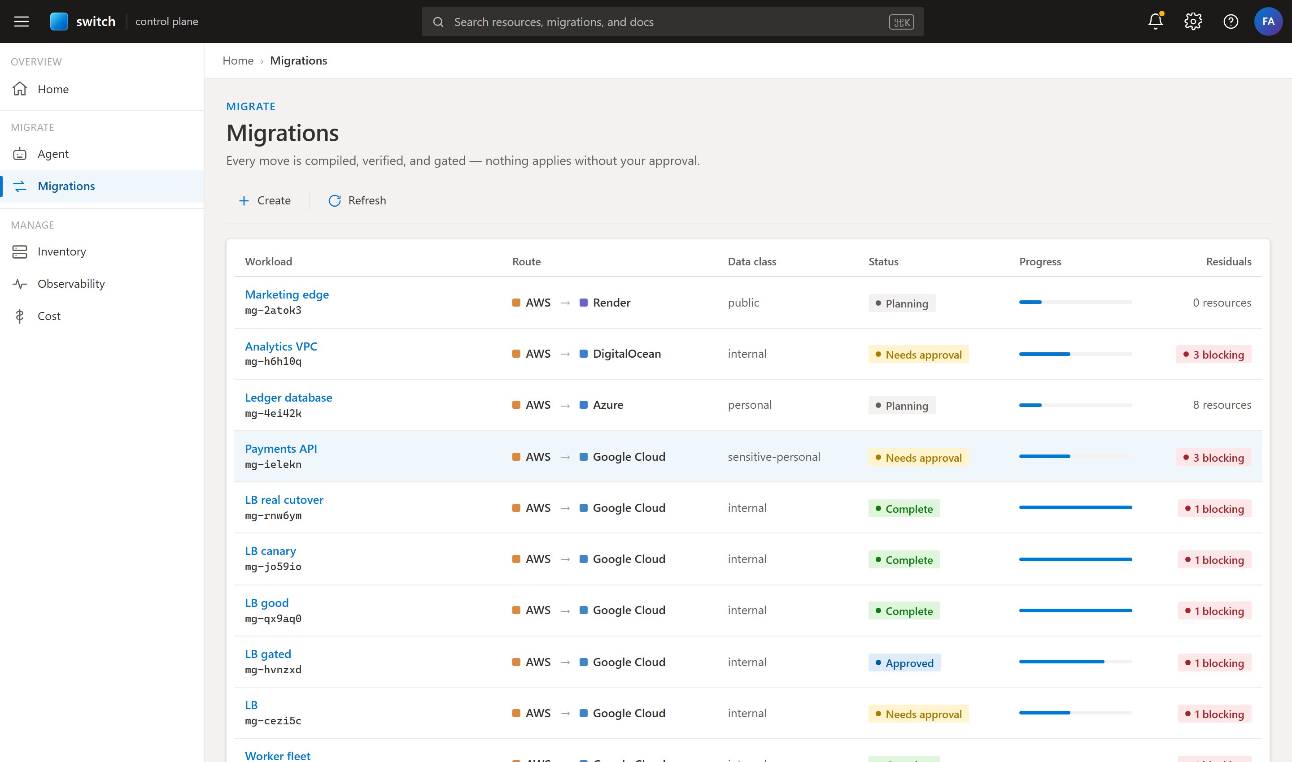Select Migrations in the sidebar

point(102,186)
